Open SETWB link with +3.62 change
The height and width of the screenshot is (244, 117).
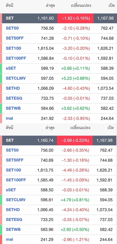tap(13, 108)
